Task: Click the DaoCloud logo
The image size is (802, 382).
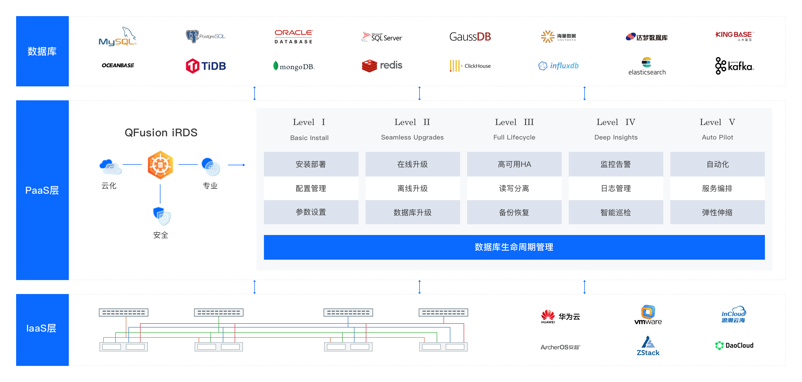Action: (x=734, y=345)
